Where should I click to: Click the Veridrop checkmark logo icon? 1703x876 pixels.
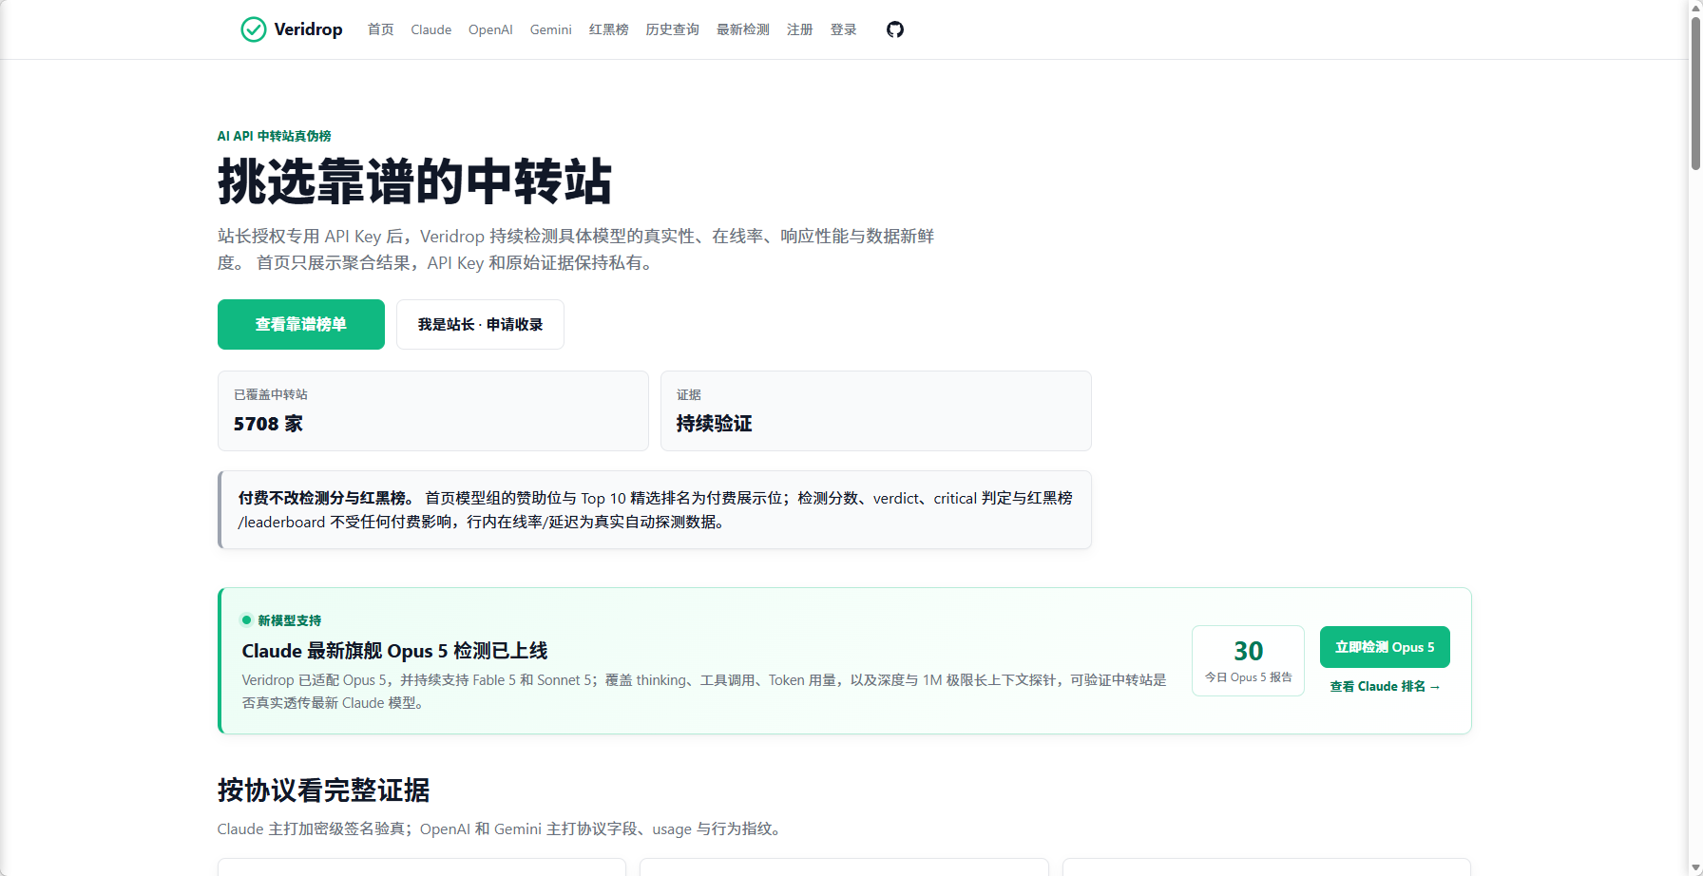(254, 29)
